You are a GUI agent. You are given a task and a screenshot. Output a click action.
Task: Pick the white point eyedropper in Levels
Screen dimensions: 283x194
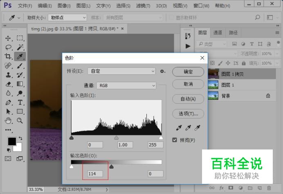click(x=197, y=128)
